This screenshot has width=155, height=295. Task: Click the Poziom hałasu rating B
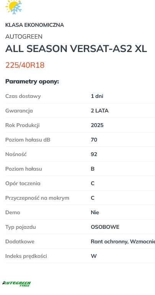point(93,169)
